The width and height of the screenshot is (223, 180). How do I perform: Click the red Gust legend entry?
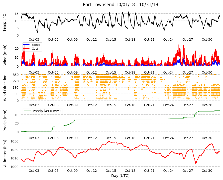pos(32,49)
